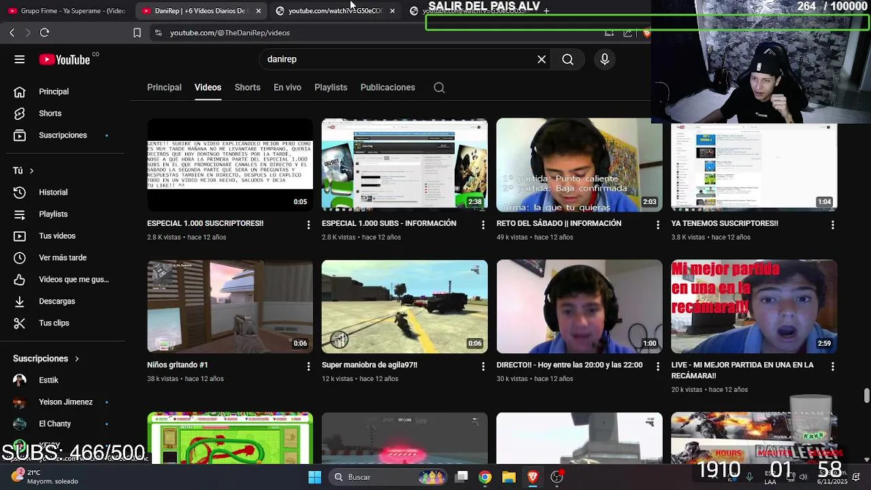Reload the current page
The image size is (871, 490).
pos(44,33)
